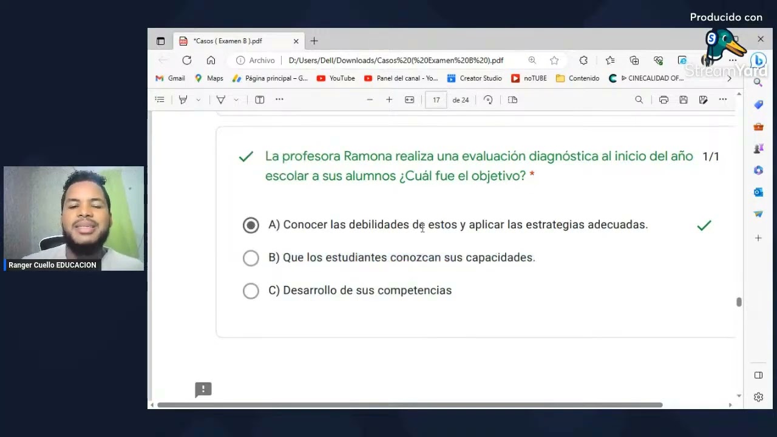Select answer B) Que los estudiantes conozcan
The image size is (777, 437).
pos(251,258)
